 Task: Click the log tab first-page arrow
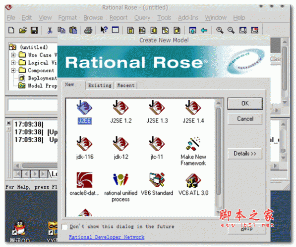click(x=18, y=174)
